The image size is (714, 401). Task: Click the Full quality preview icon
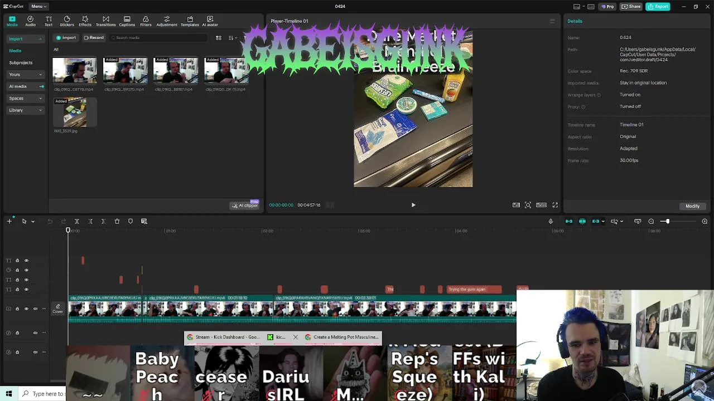coord(516,205)
